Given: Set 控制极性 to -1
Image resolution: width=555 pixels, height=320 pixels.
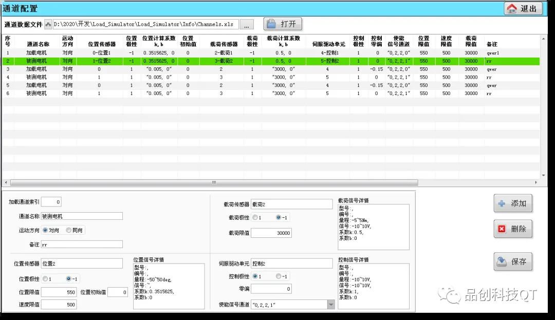Looking at the screenshot, I should 279,276.
